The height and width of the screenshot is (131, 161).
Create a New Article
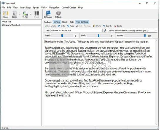[50, 26]
